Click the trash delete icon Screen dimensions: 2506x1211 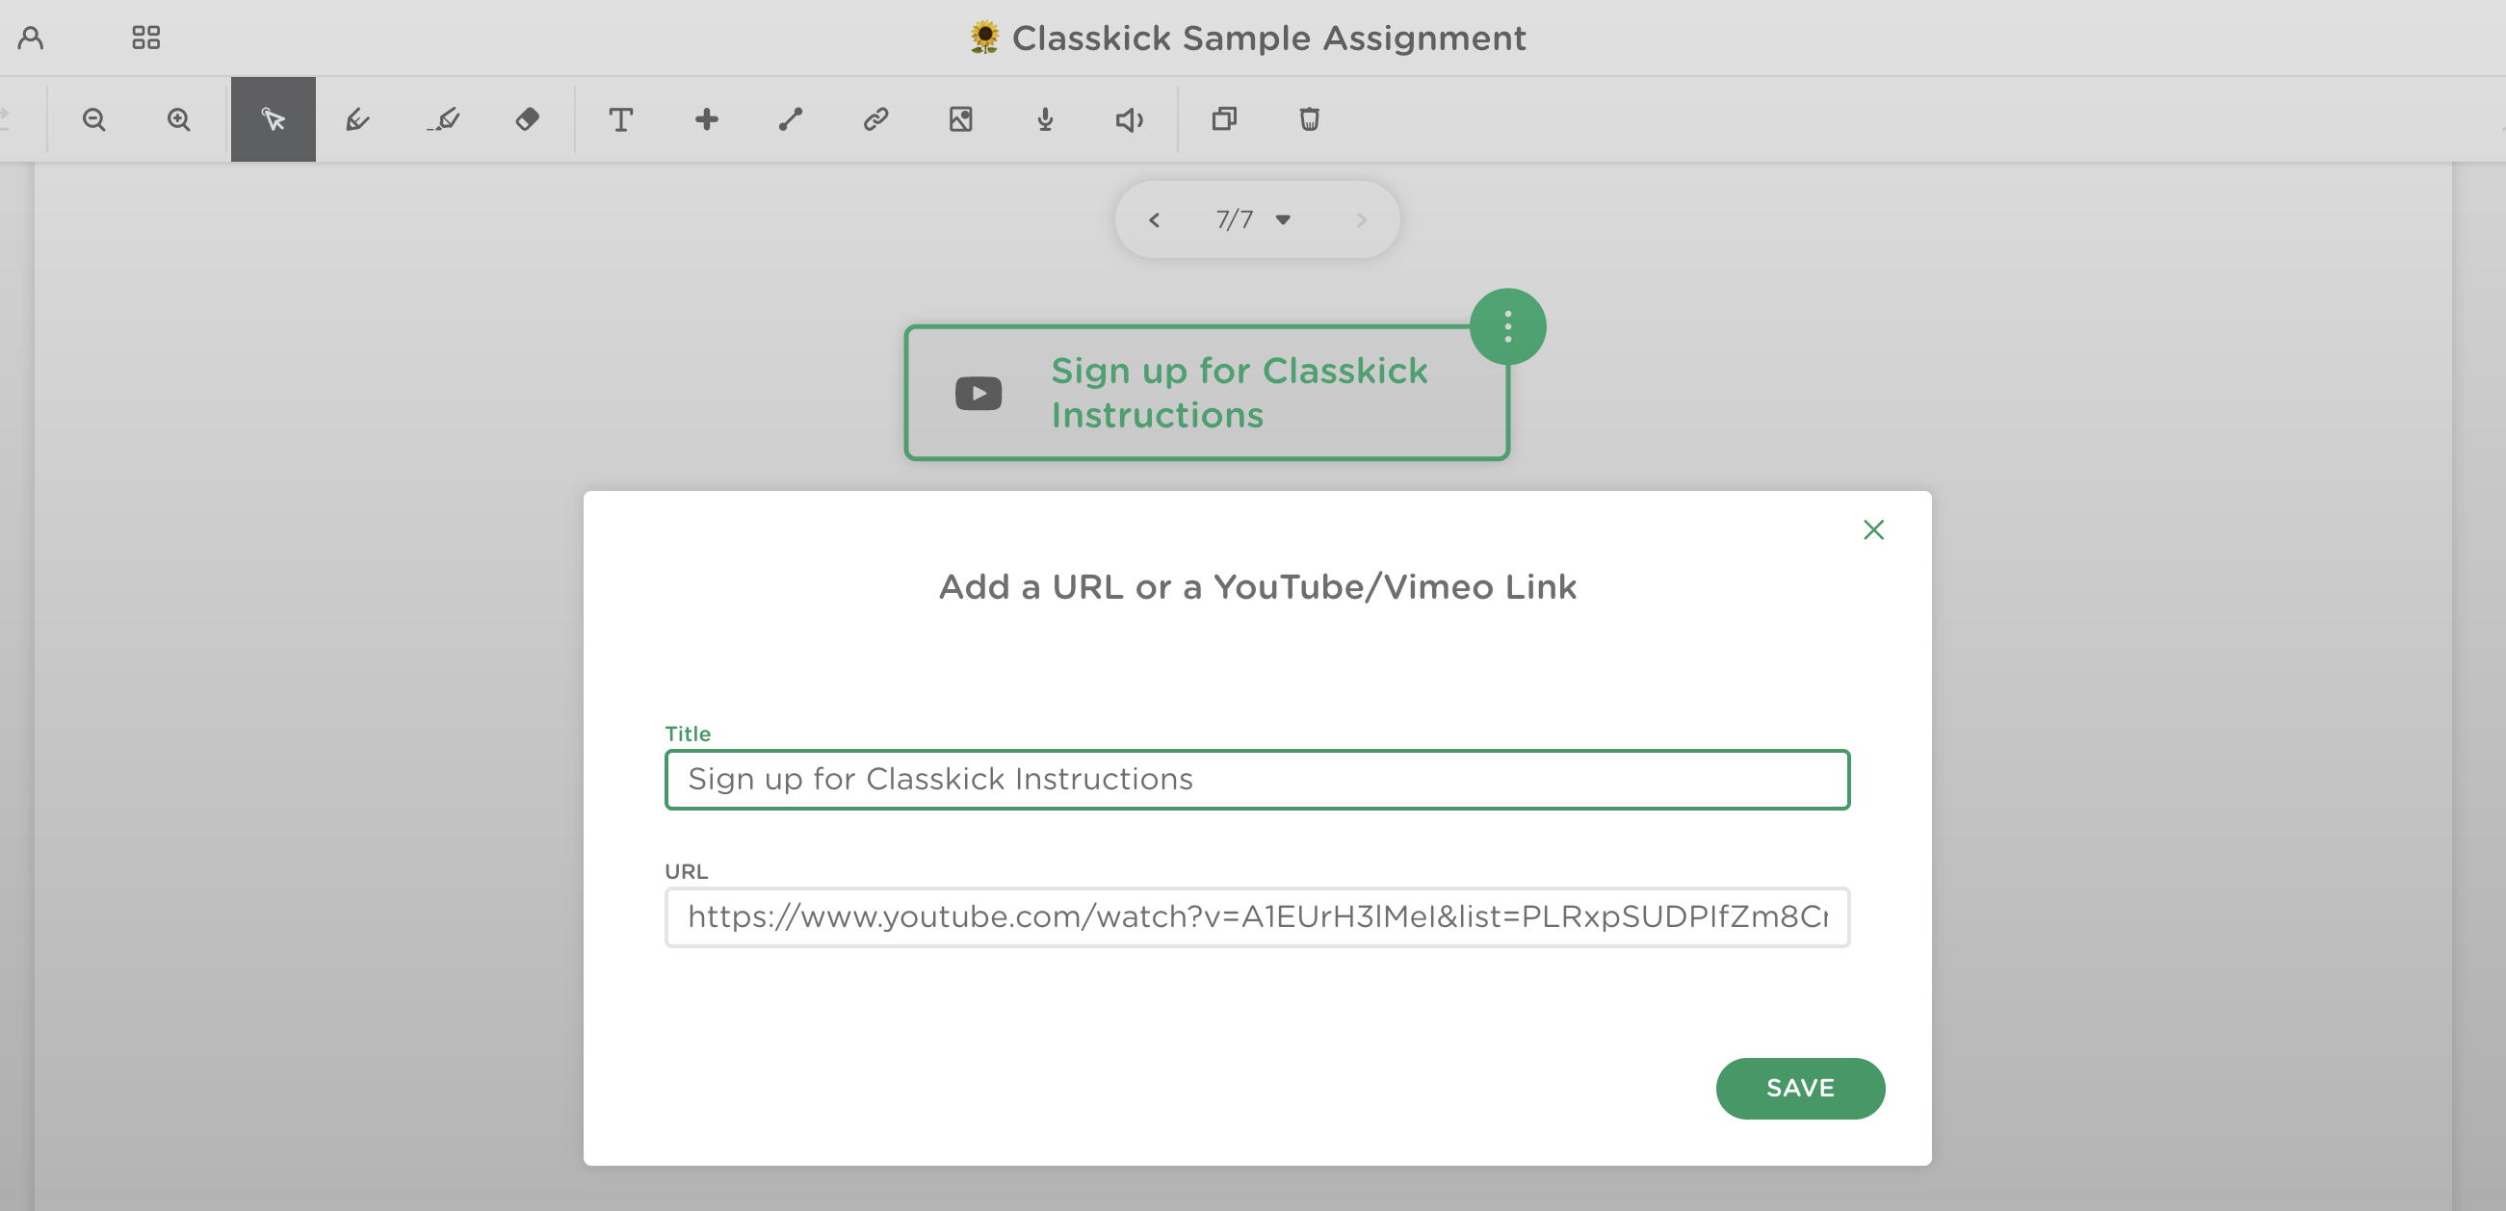pyautogui.click(x=1310, y=119)
